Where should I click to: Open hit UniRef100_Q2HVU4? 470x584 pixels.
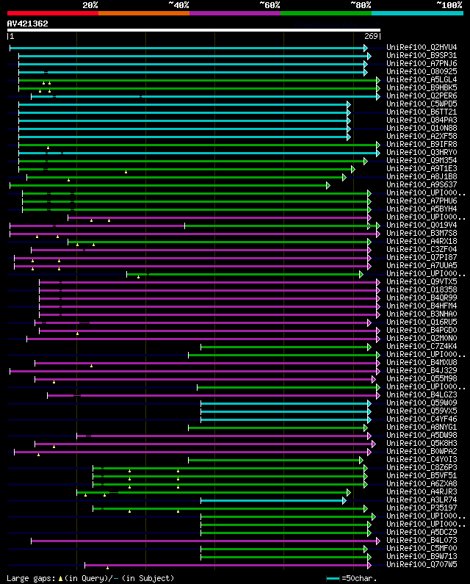[x=422, y=47]
